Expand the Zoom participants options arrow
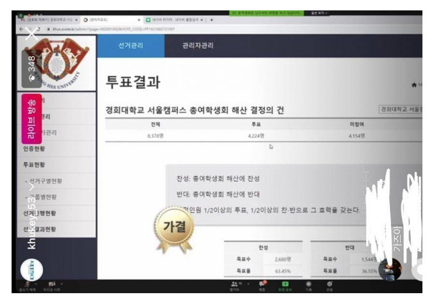Screen dimensions: 434x303 pyautogui.click(x=248, y=284)
